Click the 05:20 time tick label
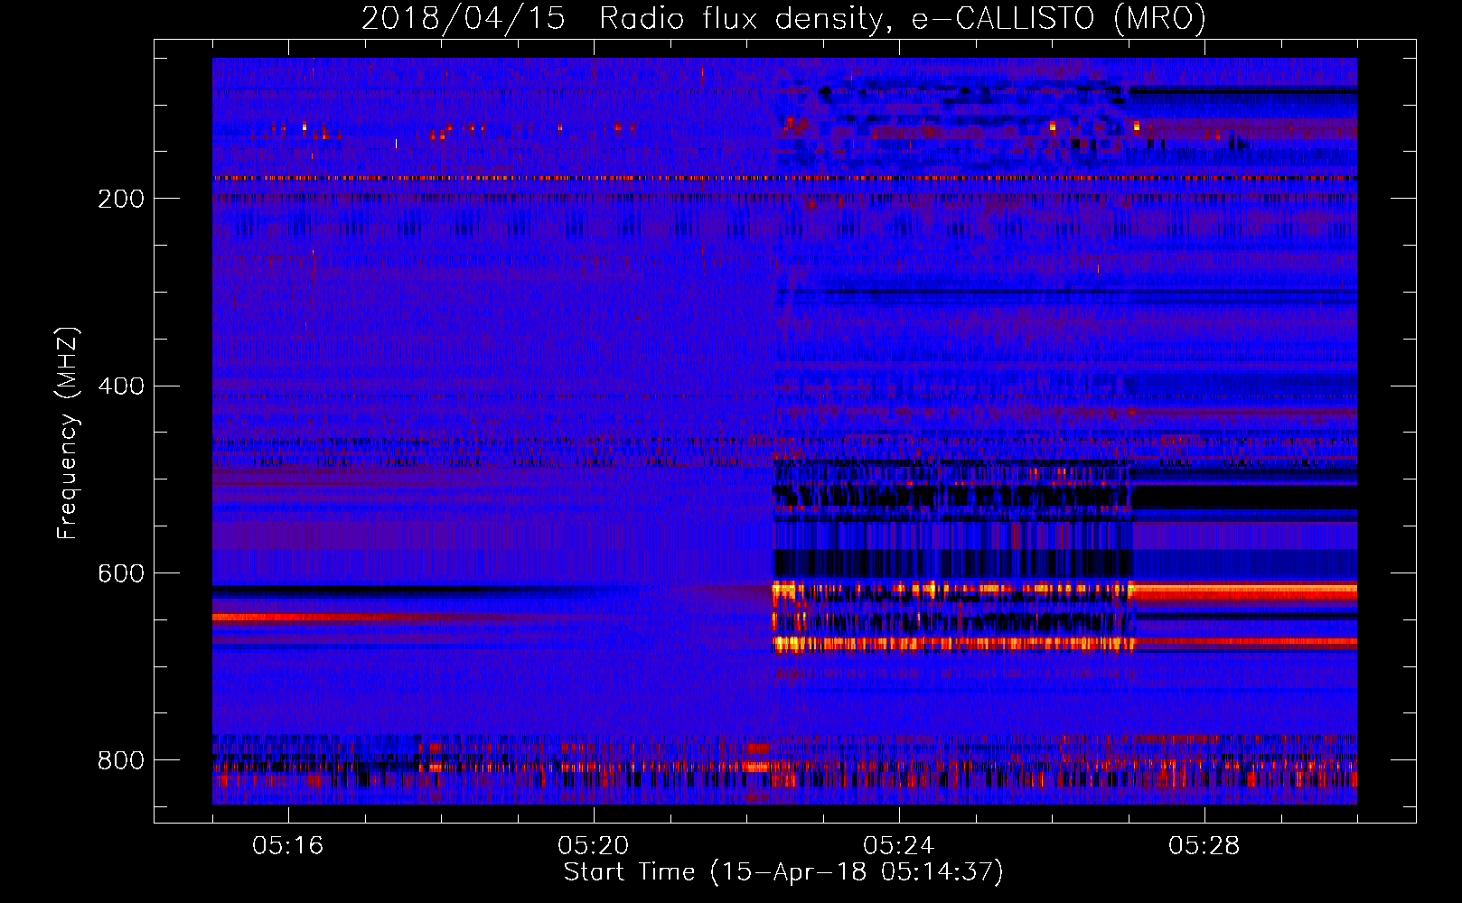The width and height of the screenshot is (1462, 903). 594,846
